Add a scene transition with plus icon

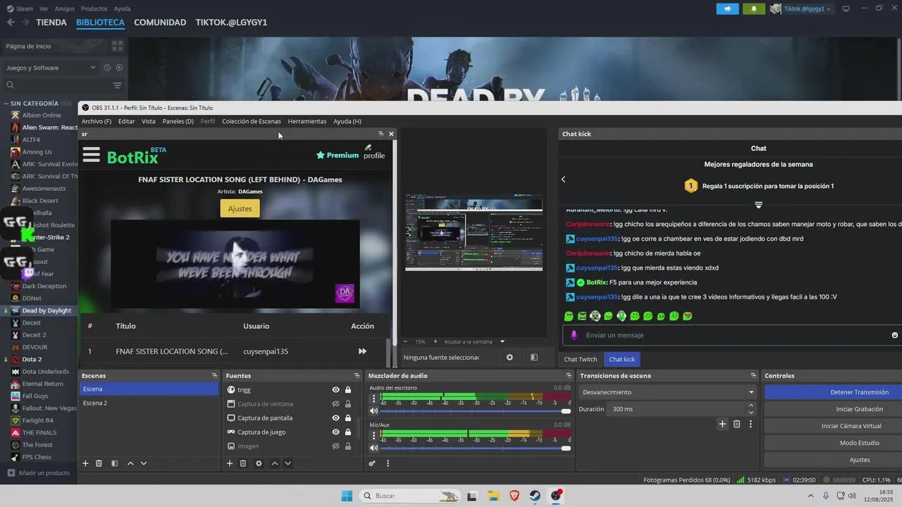click(x=722, y=424)
